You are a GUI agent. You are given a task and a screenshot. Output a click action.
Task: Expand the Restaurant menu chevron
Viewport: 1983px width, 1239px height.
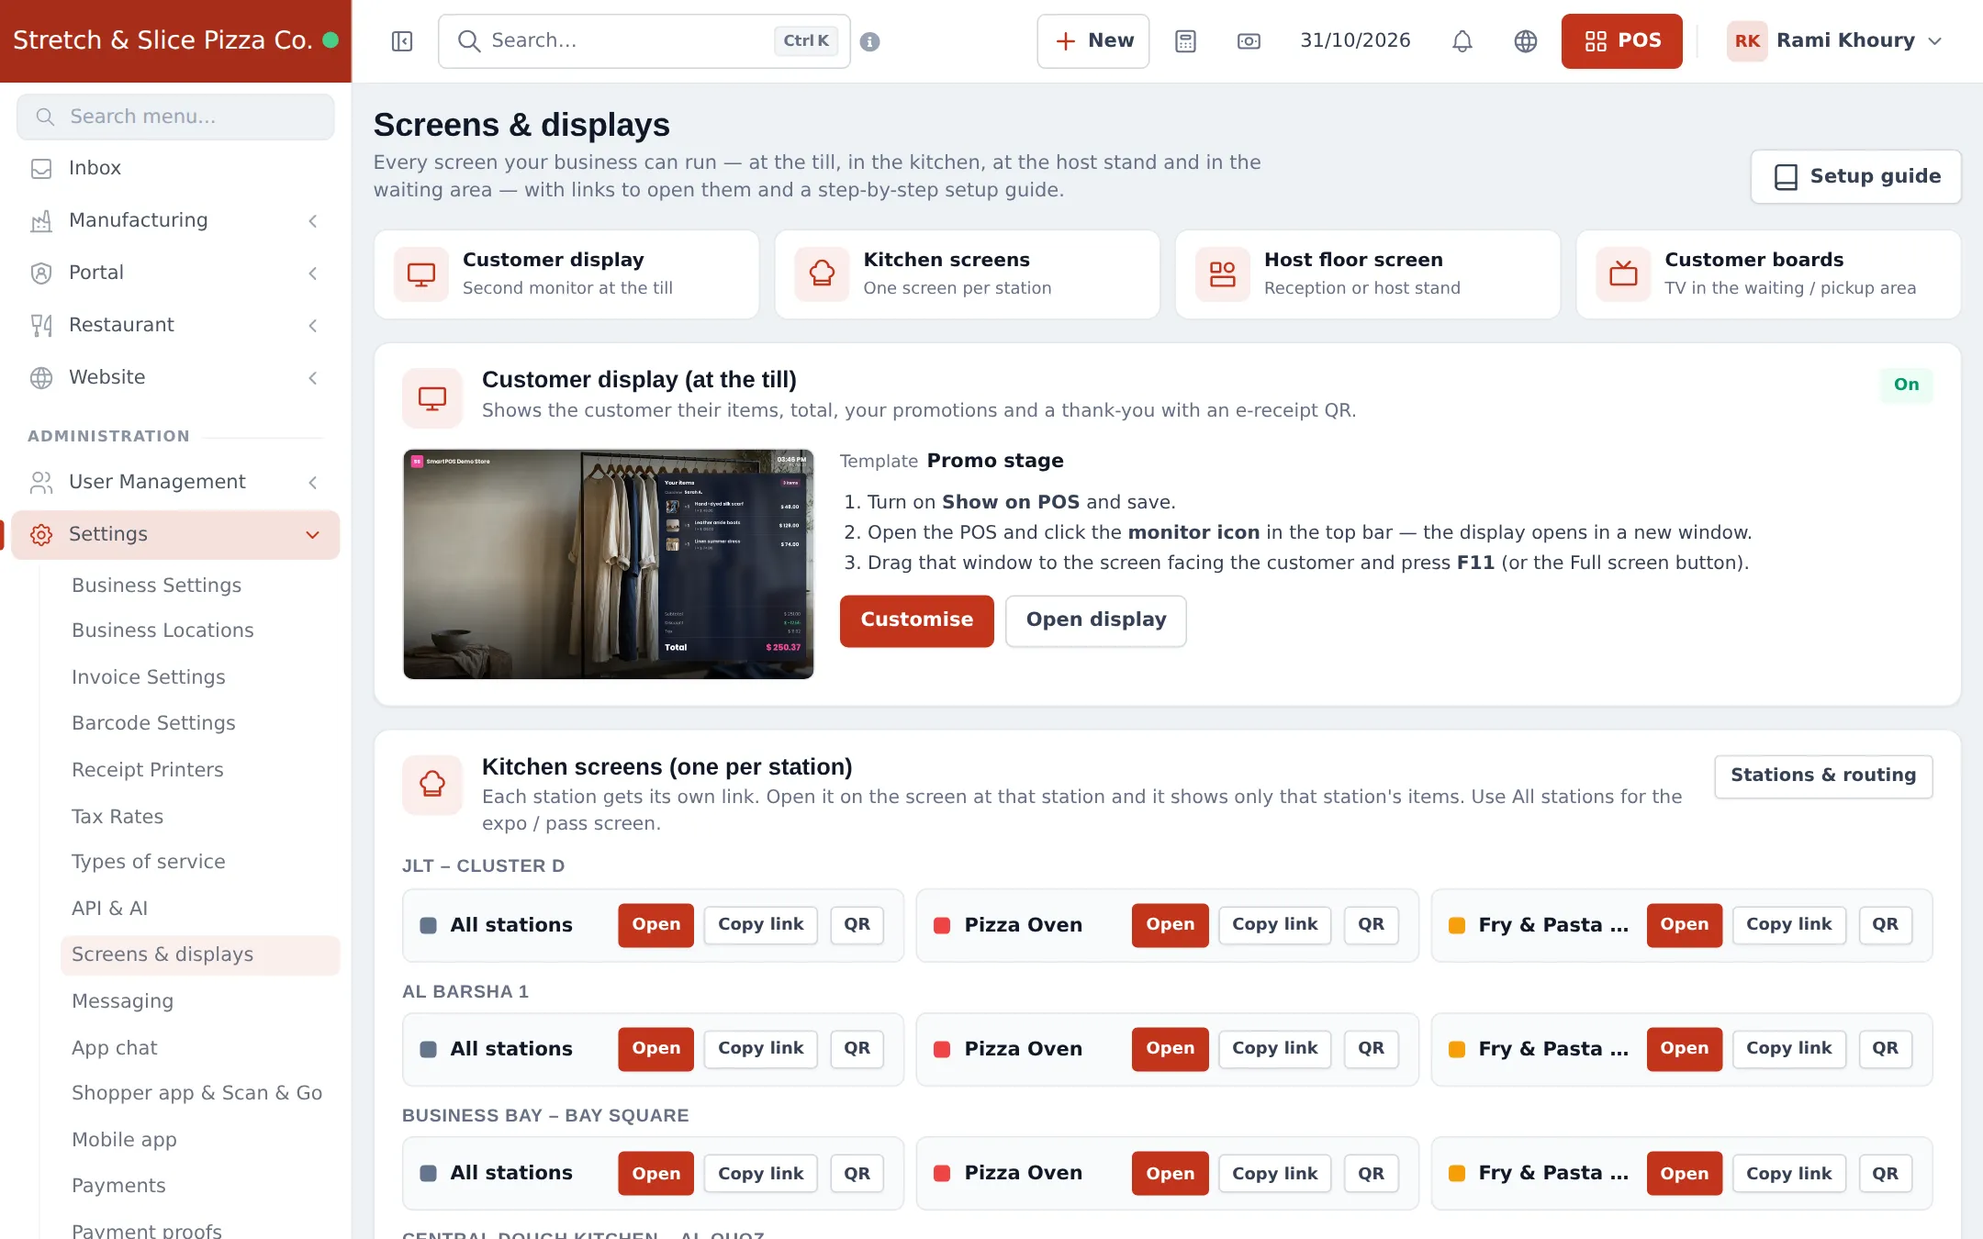(313, 325)
